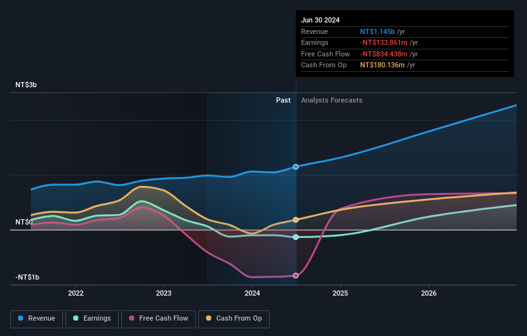Click the Analysts Forecasts label
The height and width of the screenshot is (336, 527).
pyautogui.click(x=331, y=100)
